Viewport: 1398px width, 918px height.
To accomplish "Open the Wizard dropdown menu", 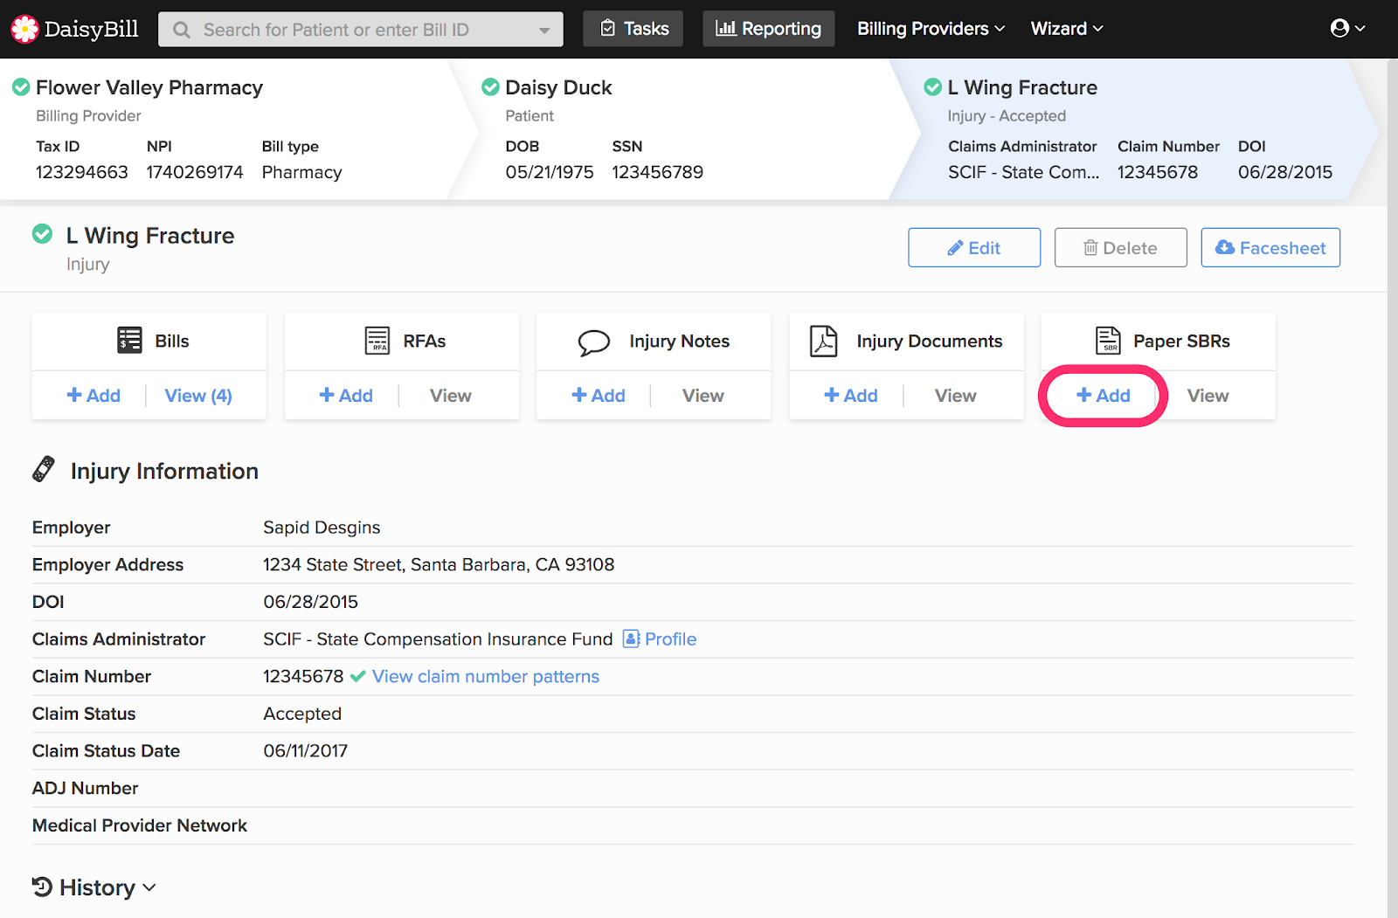I will pyautogui.click(x=1066, y=29).
